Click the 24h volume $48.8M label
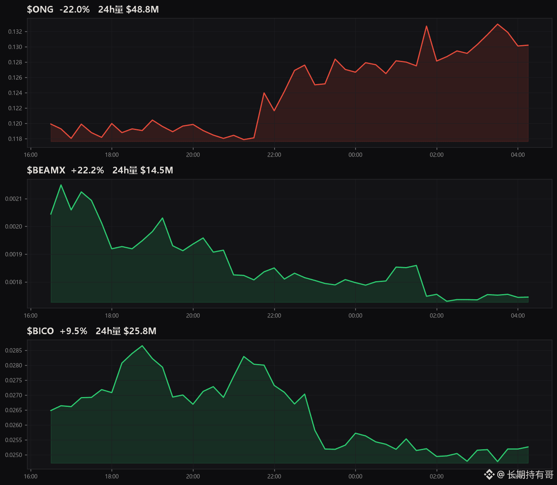The width and height of the screenshot is (557, 485). [129, 9]
